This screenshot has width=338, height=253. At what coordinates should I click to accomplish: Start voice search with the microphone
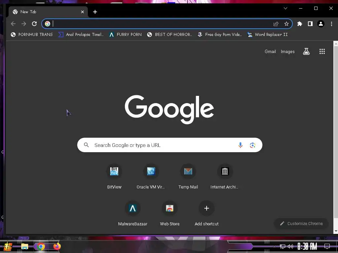240,145
